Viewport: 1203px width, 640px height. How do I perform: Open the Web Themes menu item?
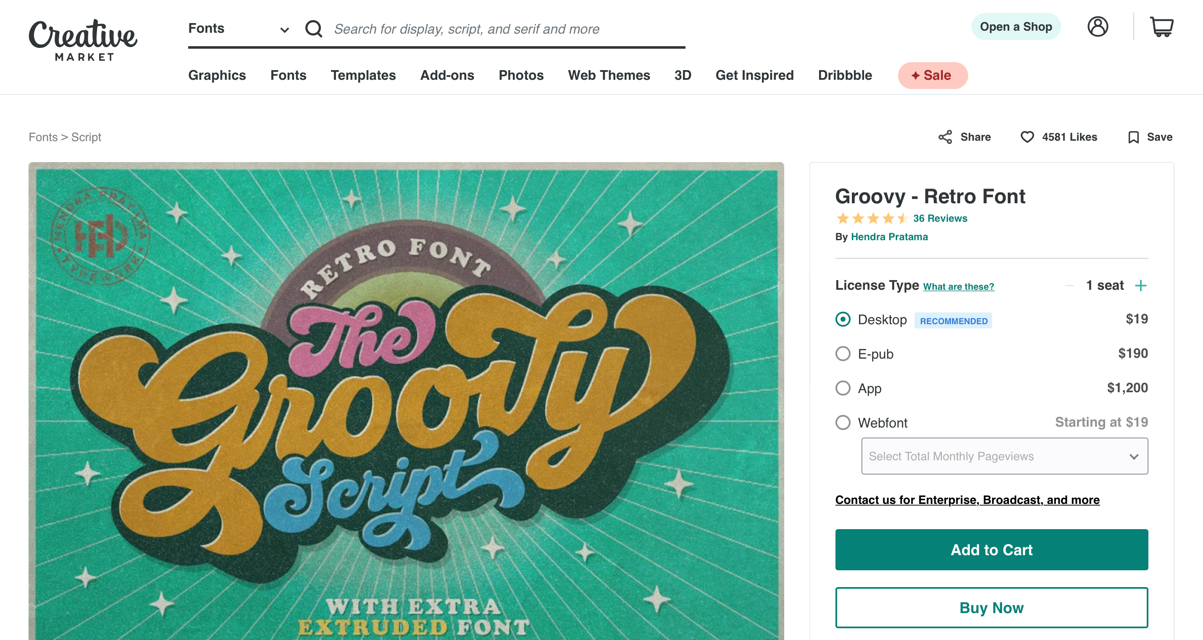click(609, 75)
